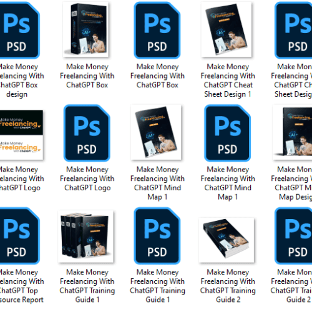Select the PSD icon of the cut-off Cheat Sheet file
This screenshot has width=312, height=312.
point(293,30)
